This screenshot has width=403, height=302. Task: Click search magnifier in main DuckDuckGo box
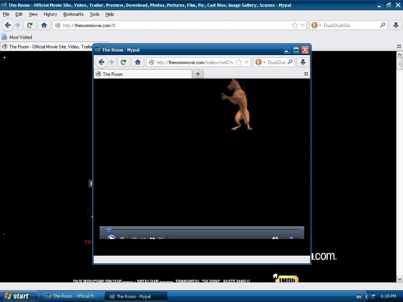click(383, 25)
